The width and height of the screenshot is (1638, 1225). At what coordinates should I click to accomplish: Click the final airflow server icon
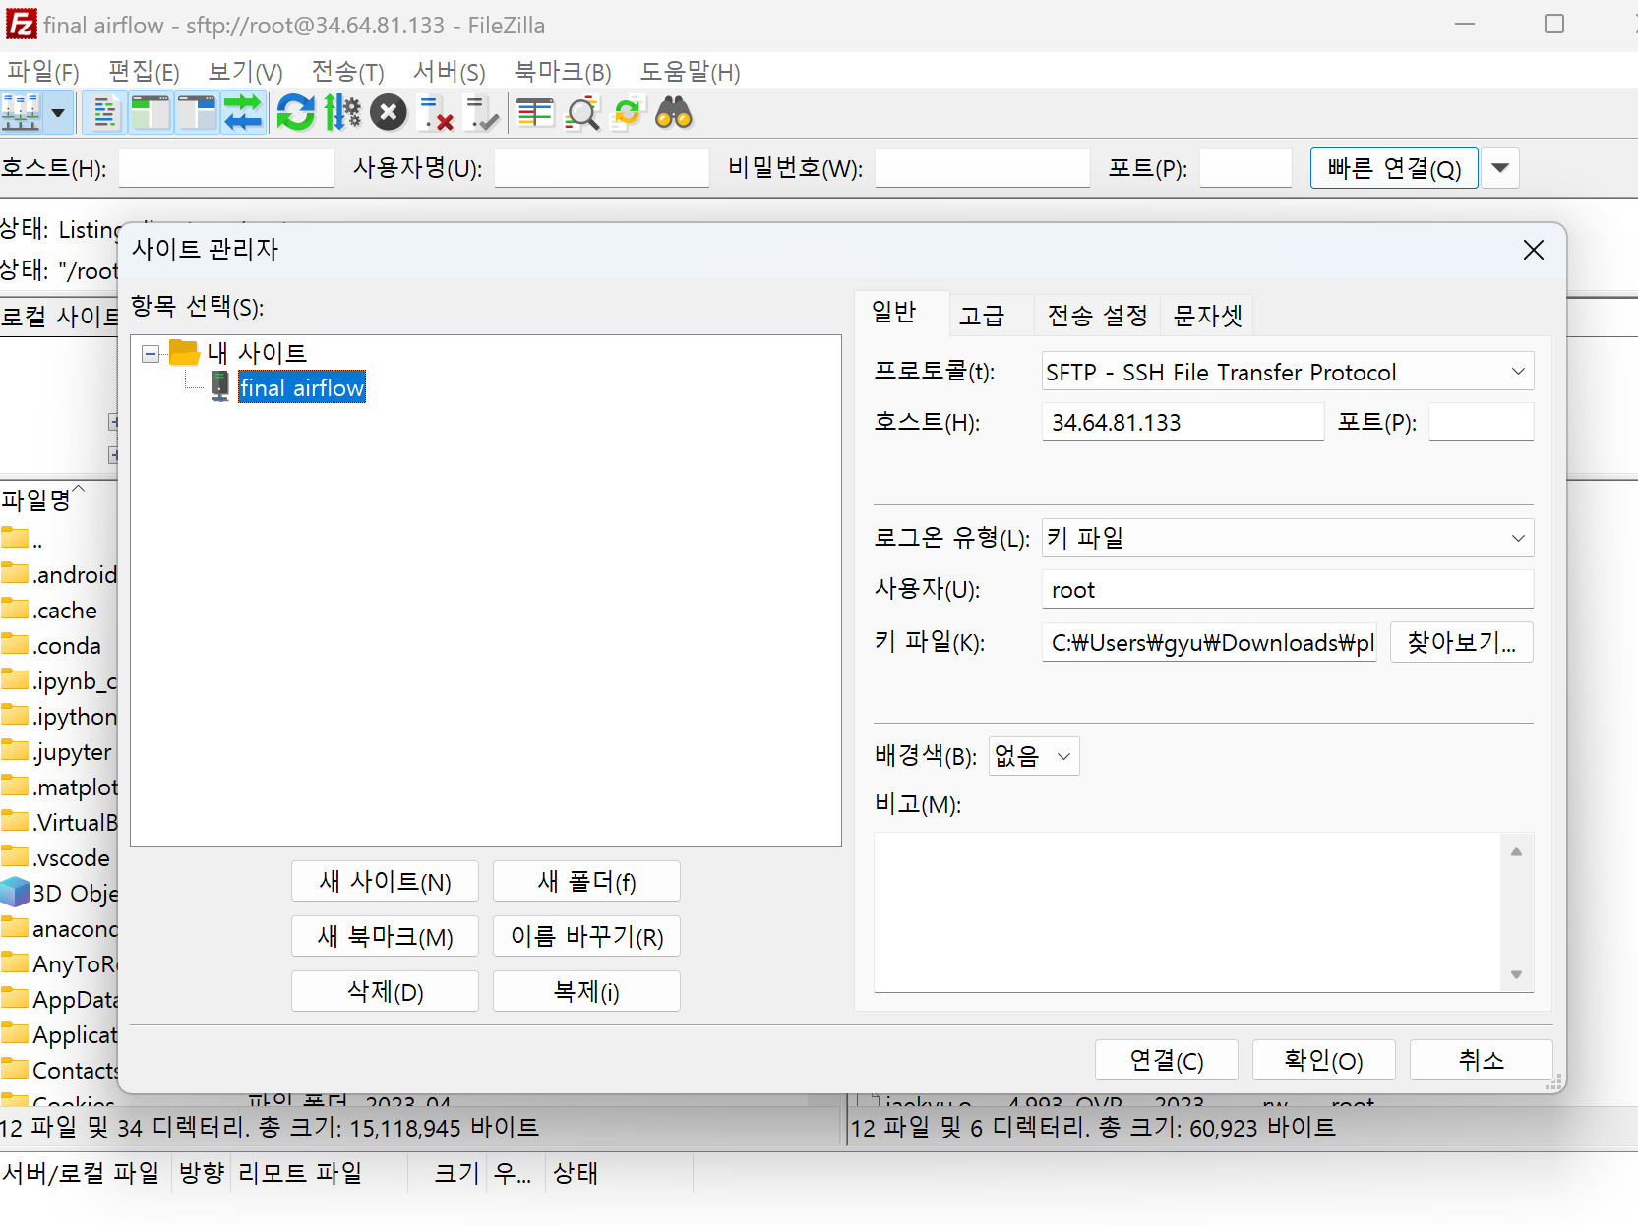tap(220, 387)
